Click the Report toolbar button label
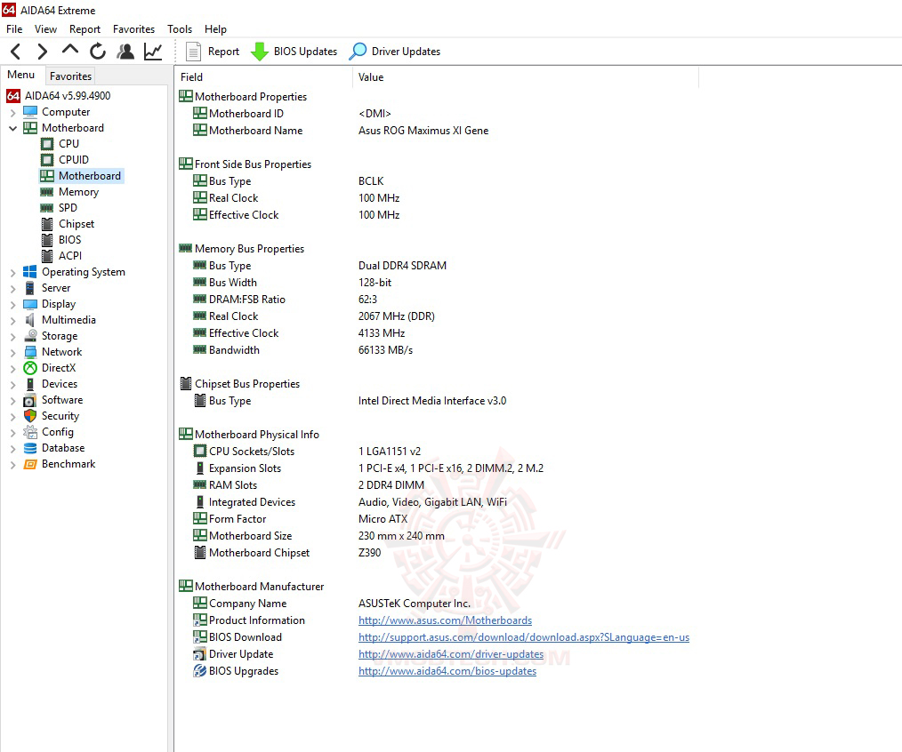 pyautogui.click(x=223, y=52)
